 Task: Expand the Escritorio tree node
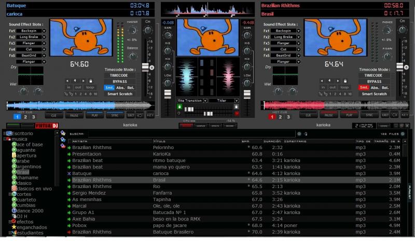click(x=5, y=133)
